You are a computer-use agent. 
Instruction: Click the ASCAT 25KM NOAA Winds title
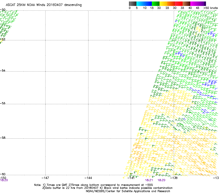coord(44,5)
